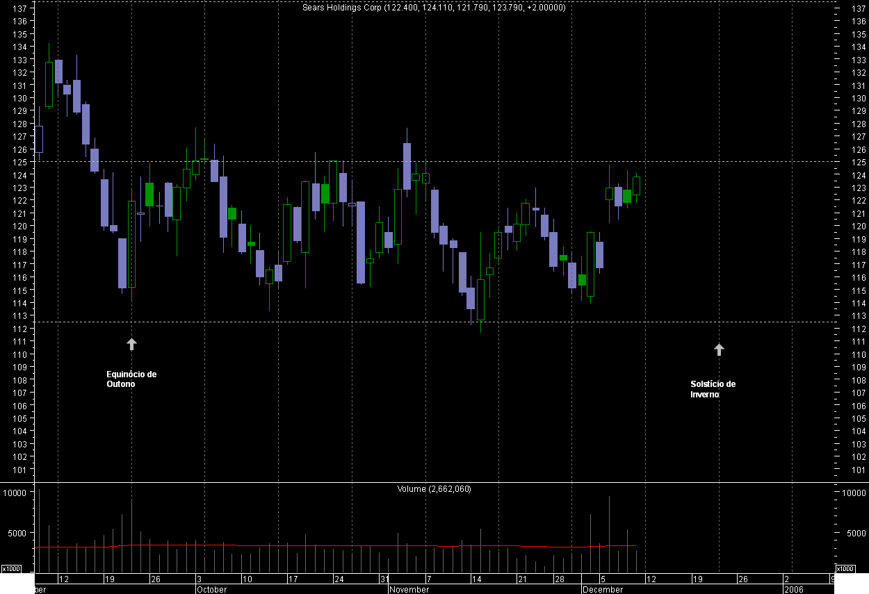Select the tall green candle above Equinócio arrow
This screenshot has width=869, height=594.
[132, 244]
